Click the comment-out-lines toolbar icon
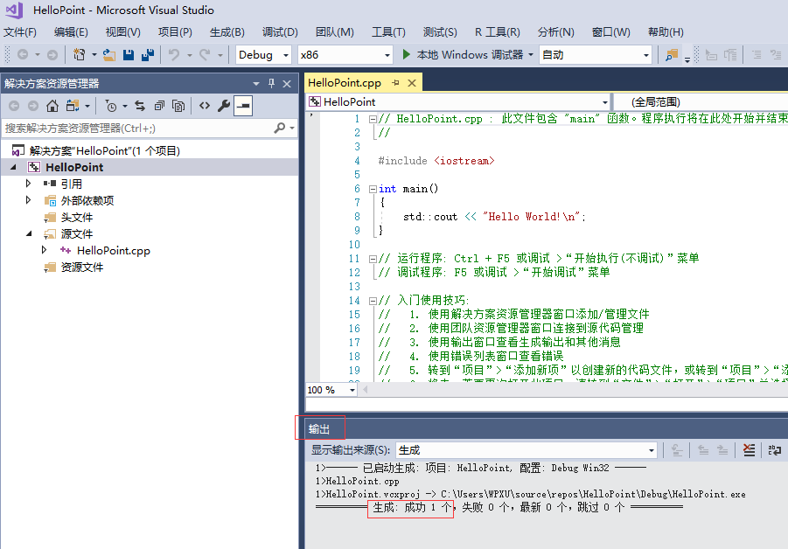Image resolution: width=788 pixels, height=549 pixels. [757, 55]
